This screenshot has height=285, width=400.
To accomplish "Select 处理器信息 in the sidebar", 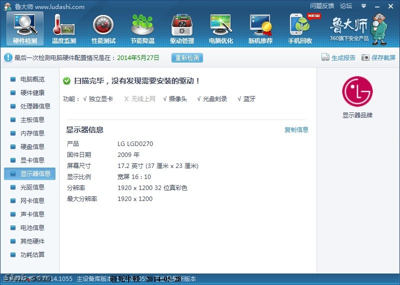I will [35, 106].
